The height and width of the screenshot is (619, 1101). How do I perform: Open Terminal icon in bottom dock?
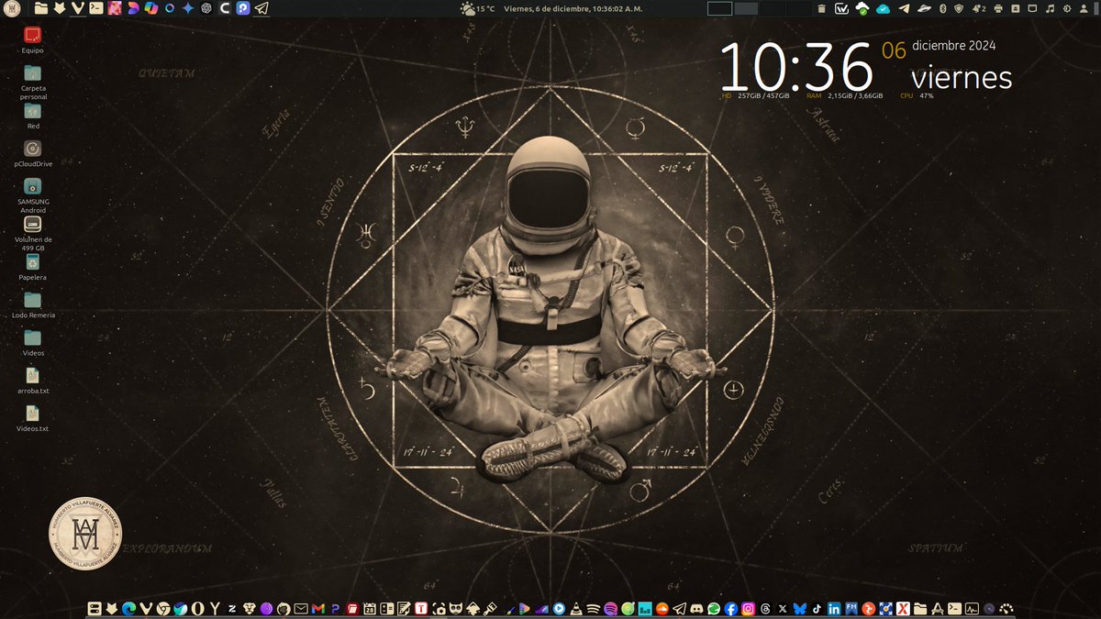(954, 608)
